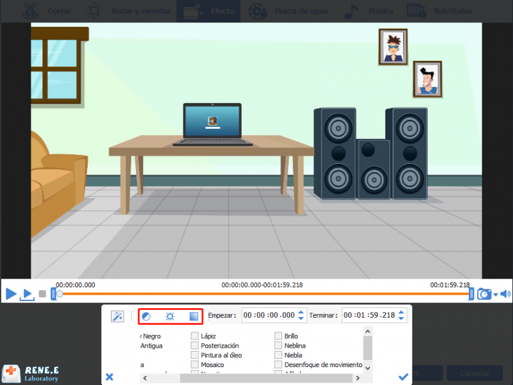Confirm effects with the blue checkmark
Viewport: 513px width, 385px height.
(403, 377)
